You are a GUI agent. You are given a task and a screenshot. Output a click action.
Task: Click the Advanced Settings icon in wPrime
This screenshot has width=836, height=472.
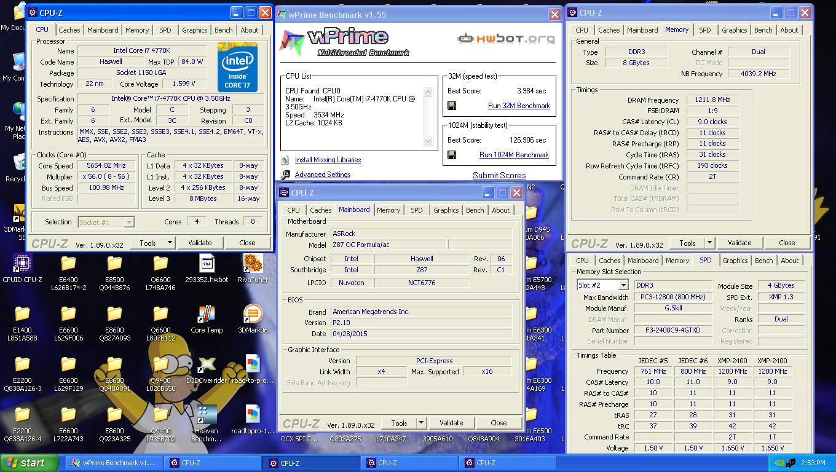pyautogui.click(x=285, y=175)
